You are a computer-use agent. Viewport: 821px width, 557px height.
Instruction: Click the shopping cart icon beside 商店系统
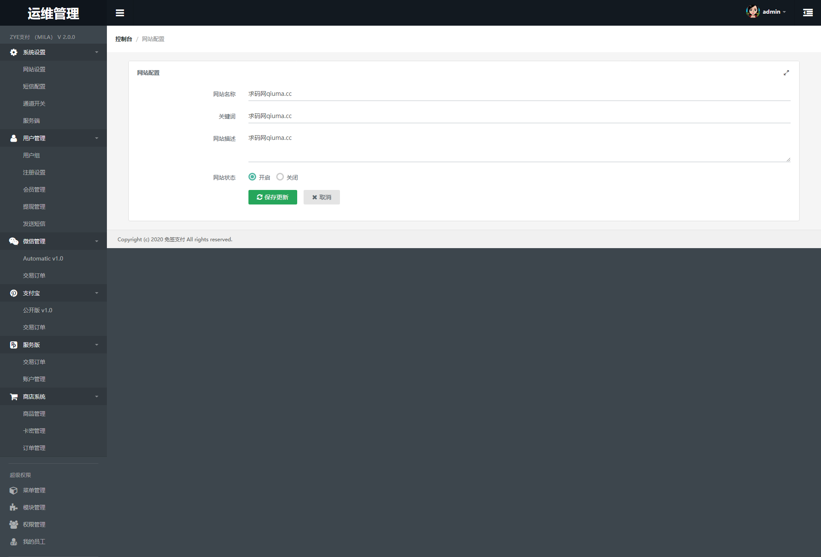[x=14, y=397]
